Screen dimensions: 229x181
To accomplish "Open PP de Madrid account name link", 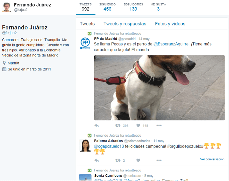I will tap(105, 39).
